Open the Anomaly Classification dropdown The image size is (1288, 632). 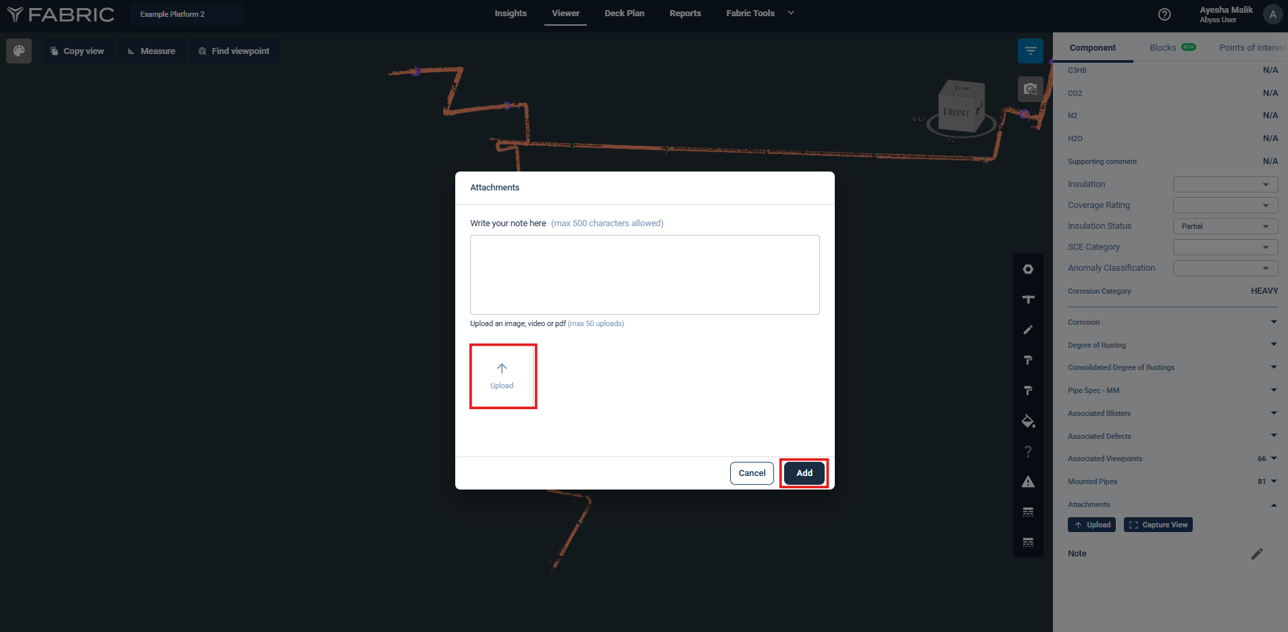1225,268
